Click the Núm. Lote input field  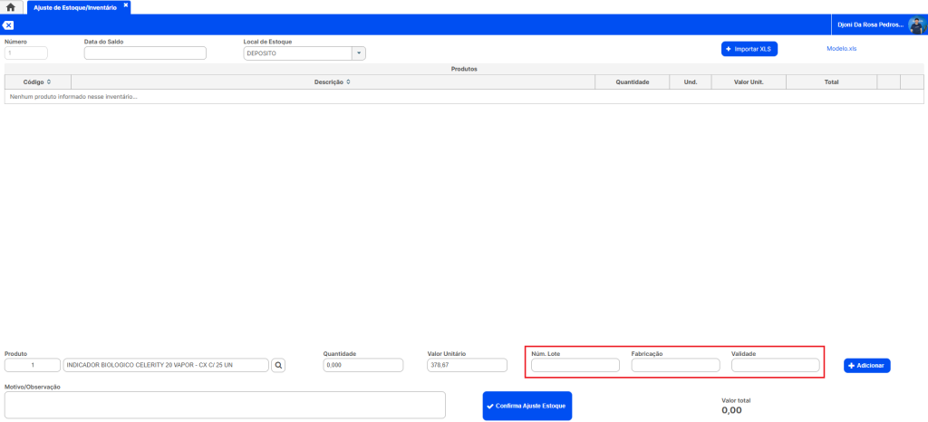[x=575, y=366]
